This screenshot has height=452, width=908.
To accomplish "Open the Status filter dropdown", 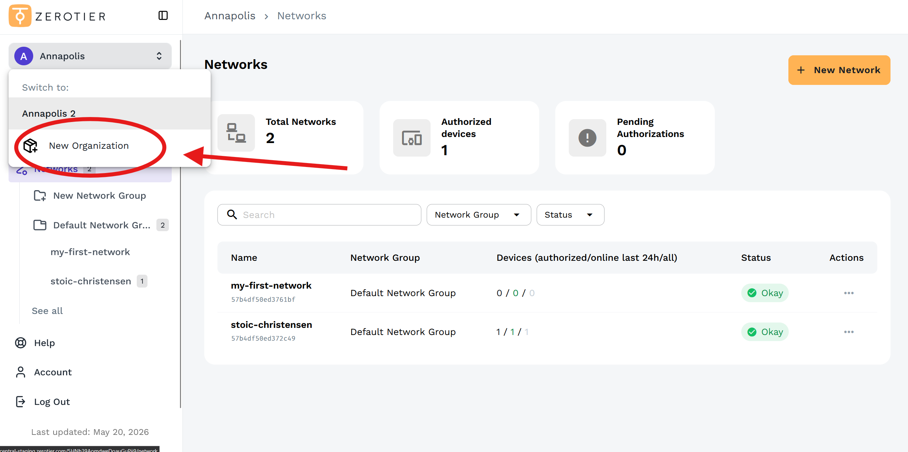I will click(570, 215).
